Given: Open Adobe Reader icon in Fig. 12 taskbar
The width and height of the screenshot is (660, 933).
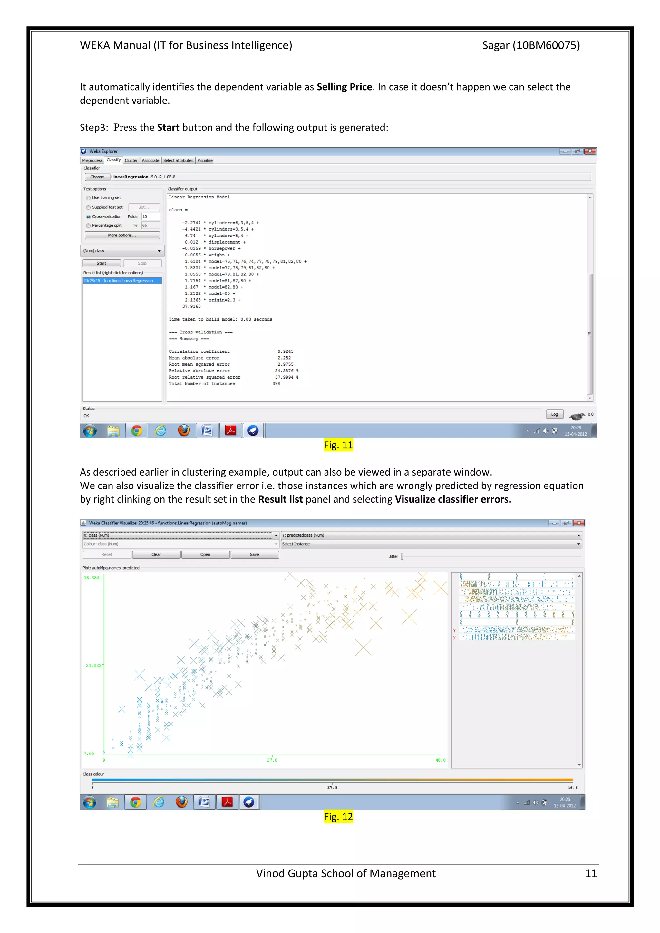Looking at the screenshot, I should pos(227,802).
